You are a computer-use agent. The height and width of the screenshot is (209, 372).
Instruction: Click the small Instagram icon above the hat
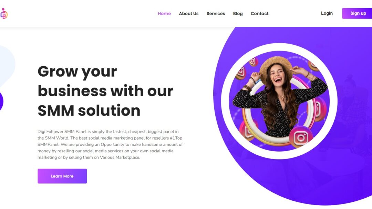(x=254, y=62)
